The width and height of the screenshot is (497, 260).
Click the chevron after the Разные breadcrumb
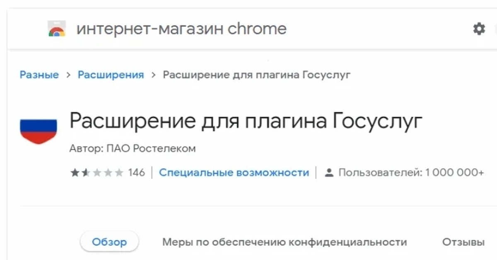[68, 75]
